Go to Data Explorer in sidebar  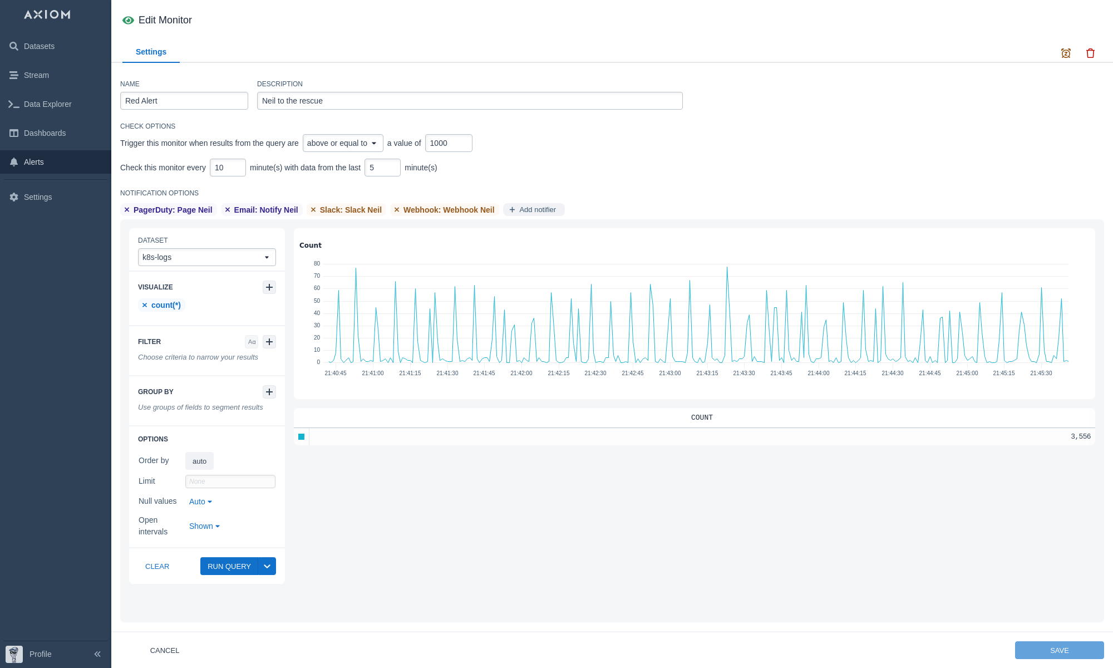pyautogui.click(x=47, y=104)
